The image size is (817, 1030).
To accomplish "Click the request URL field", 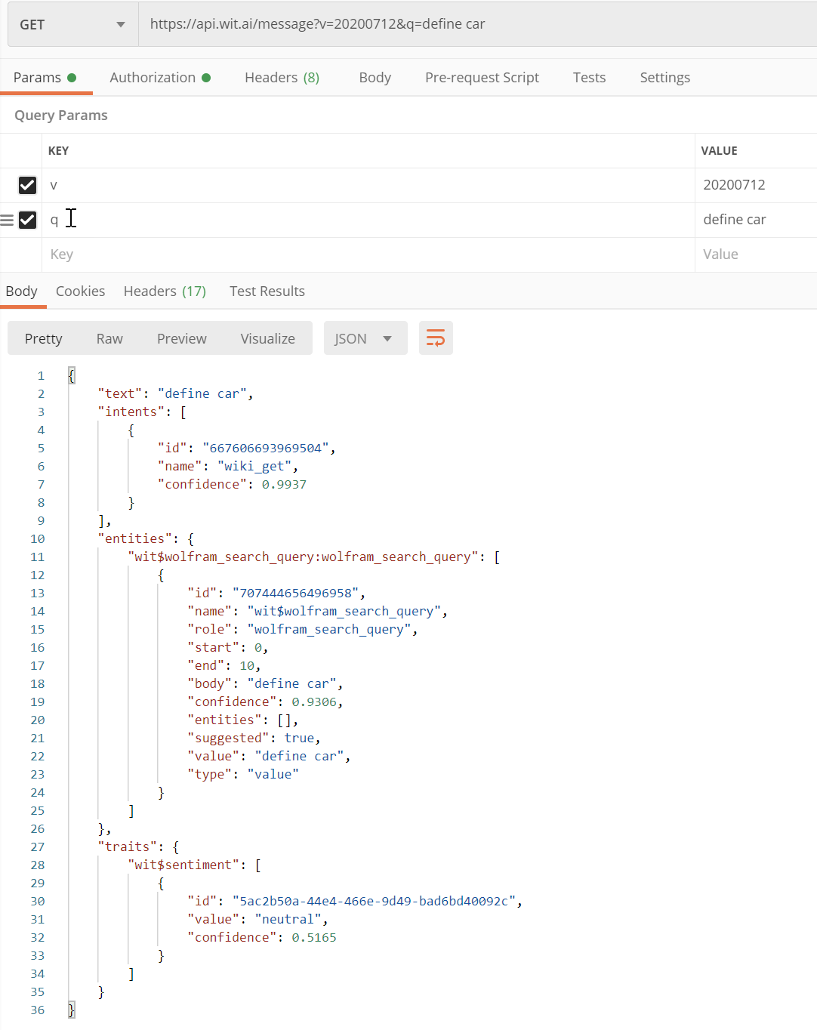I will (x=478, y=24).
